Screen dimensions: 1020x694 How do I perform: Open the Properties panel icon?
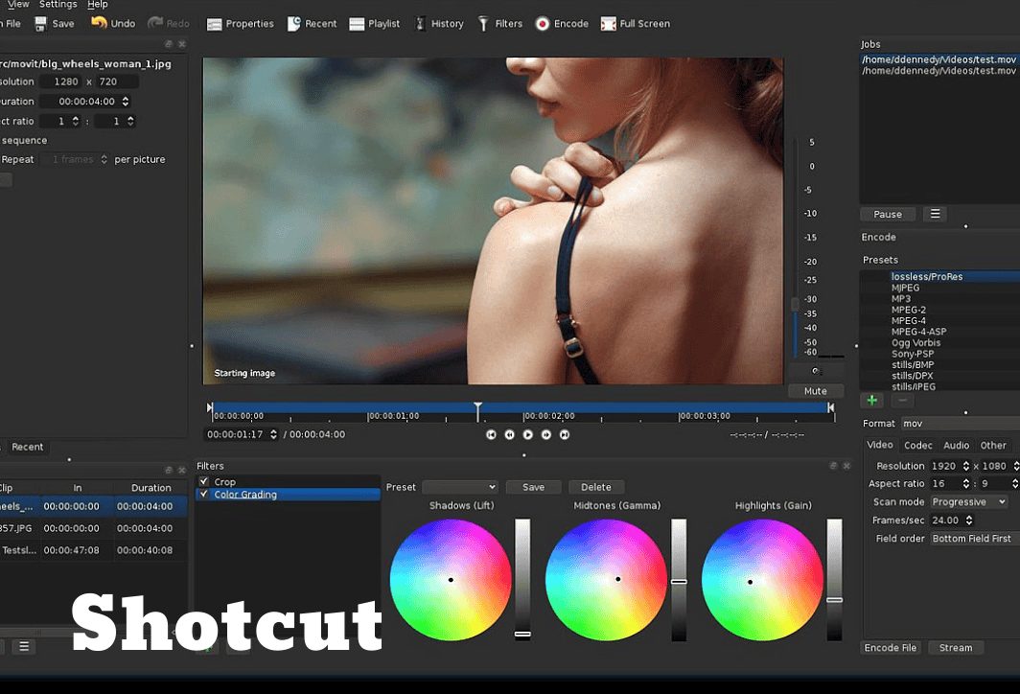(215, 24)
